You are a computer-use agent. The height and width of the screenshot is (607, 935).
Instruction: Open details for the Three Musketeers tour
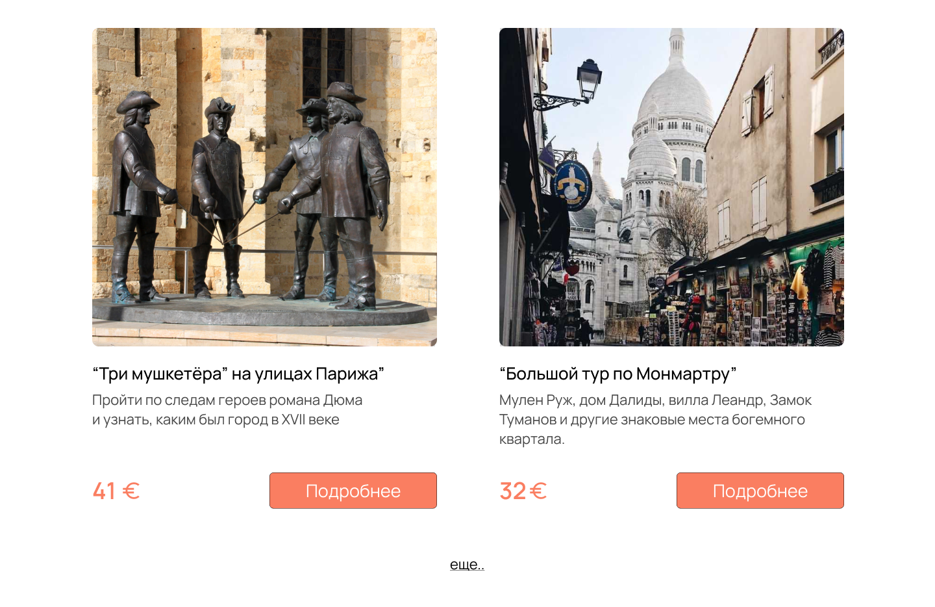click(x=353, y=491)
